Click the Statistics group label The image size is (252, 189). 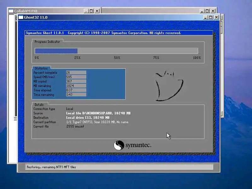click(x=41, y=68)
